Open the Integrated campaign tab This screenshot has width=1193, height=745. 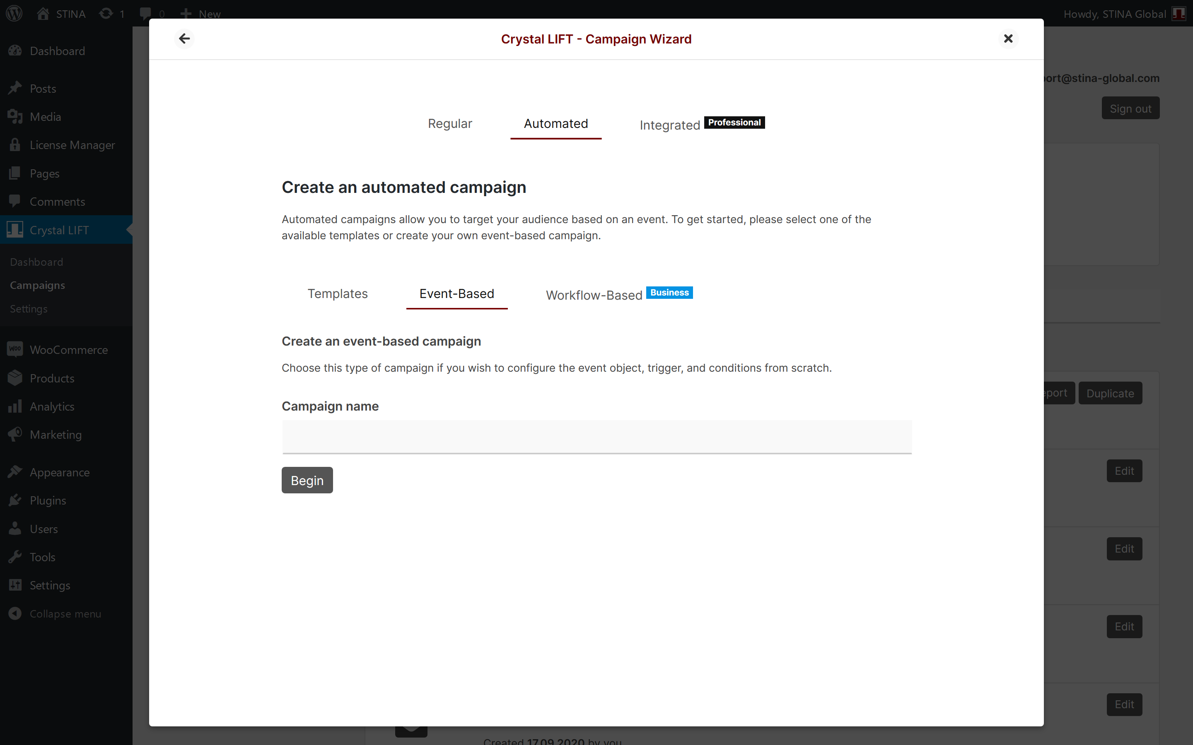(669, 125)
